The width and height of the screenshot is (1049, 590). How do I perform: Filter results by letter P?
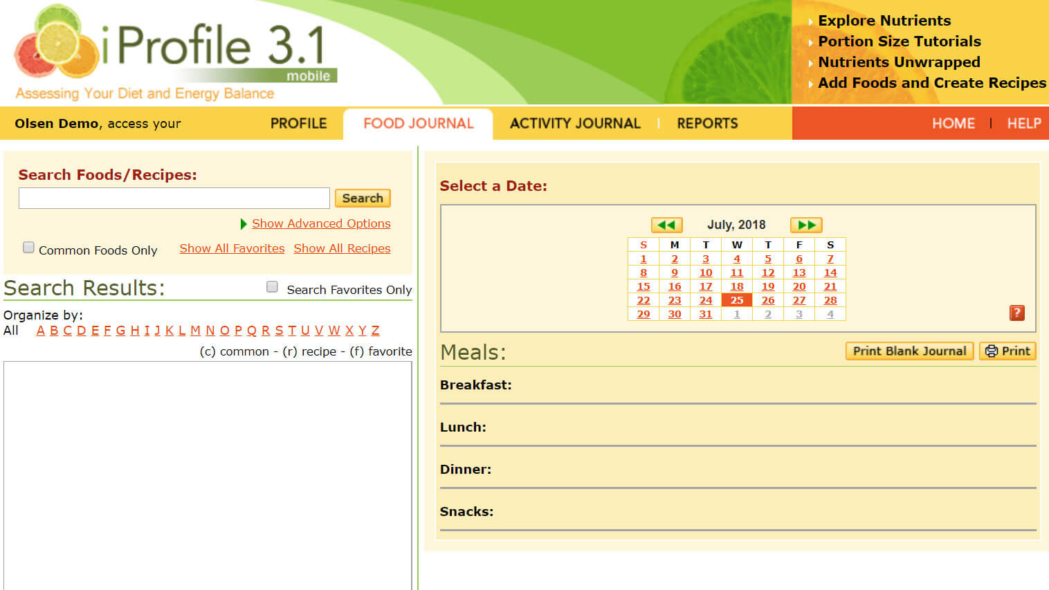(x=239, y=331)
